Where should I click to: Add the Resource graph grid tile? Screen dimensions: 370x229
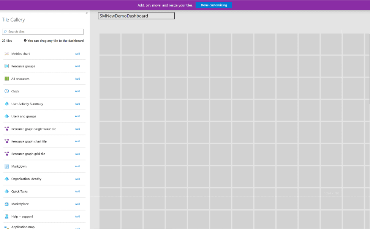click(x=77, y=154)
